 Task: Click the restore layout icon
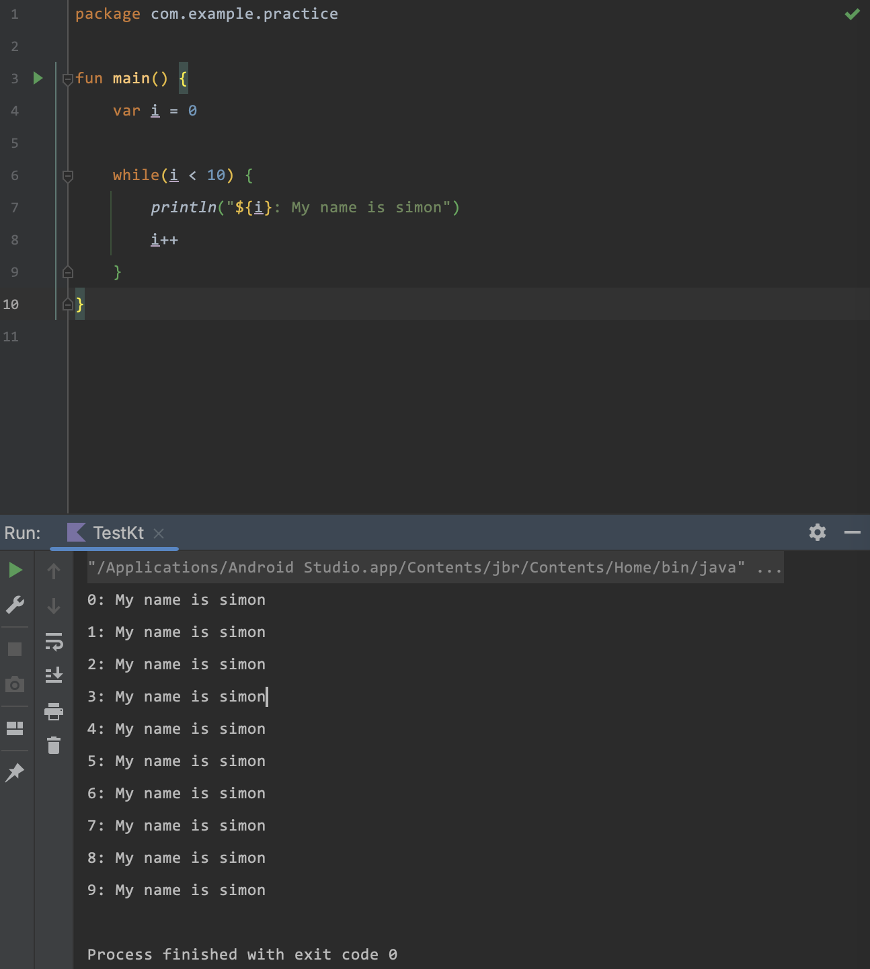tap(15, 728)
